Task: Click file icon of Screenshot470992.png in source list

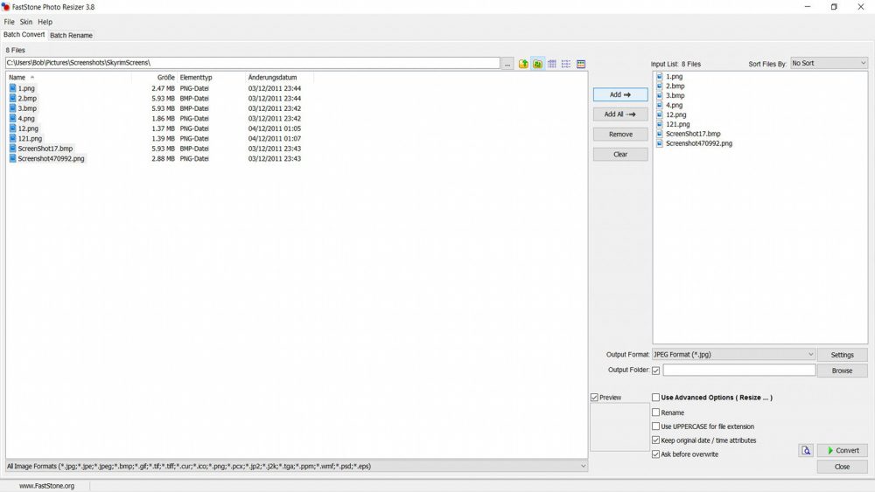Action: pyautogui.click(x=12, y=158)
